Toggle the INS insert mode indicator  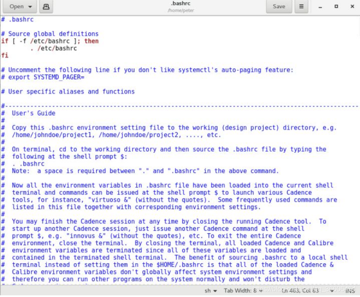point(350,291)
